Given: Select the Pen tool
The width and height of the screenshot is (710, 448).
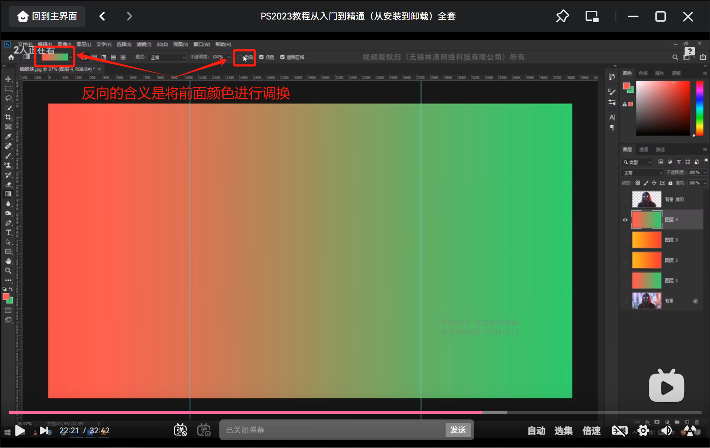Looking at the screenshot, I should point(8,223).
